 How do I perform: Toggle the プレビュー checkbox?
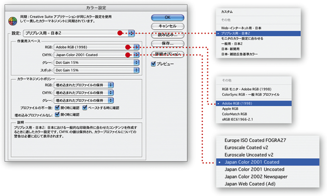click(x=153, y=64)
